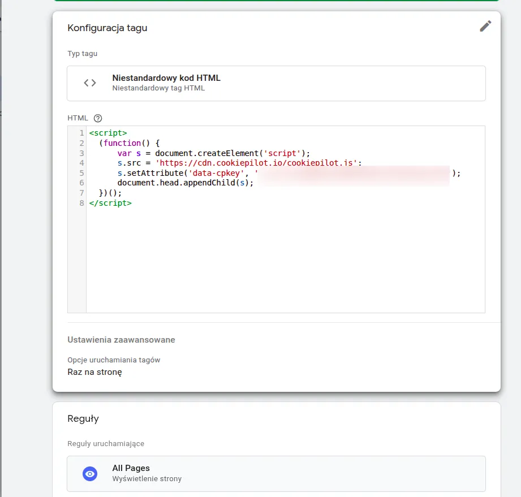Click the help icon next to HTML label

(98, 118)
